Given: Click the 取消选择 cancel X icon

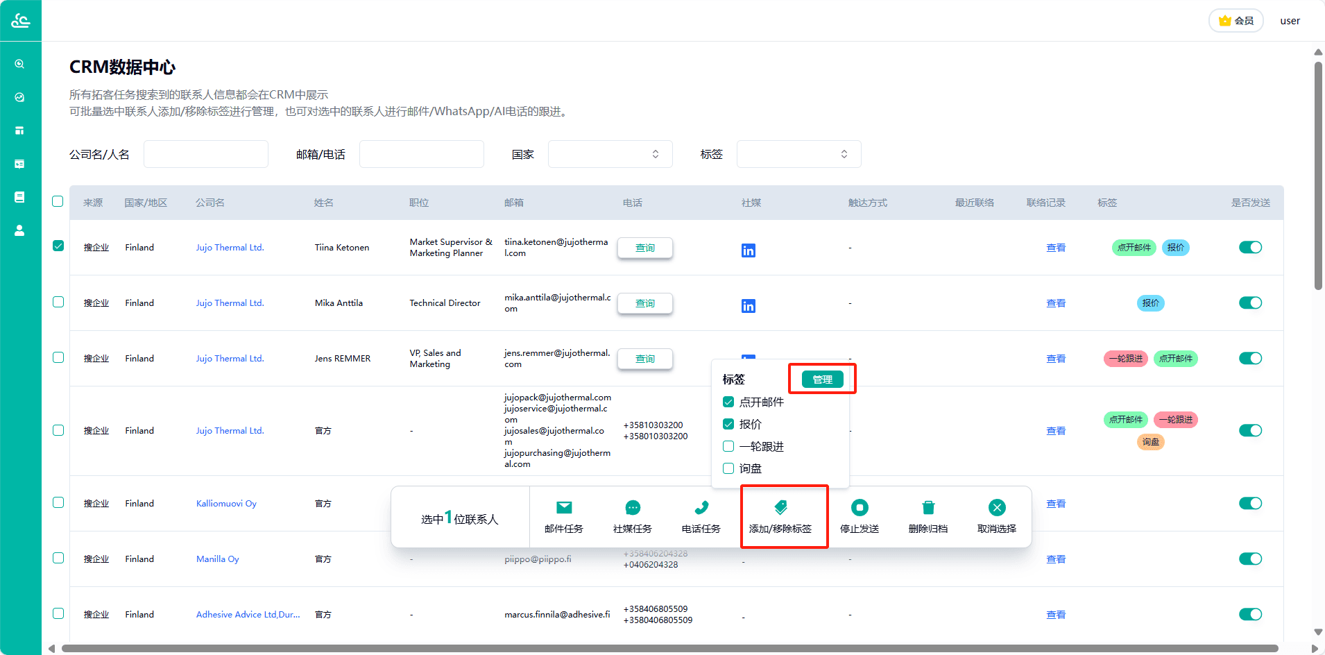Looking at the screenshot, I should coord(997,508).
